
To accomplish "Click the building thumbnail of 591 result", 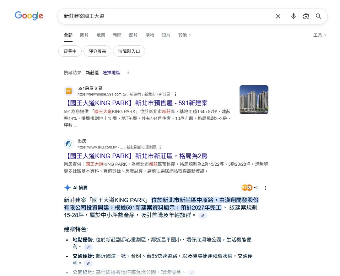I will click(x=254, y=100).
